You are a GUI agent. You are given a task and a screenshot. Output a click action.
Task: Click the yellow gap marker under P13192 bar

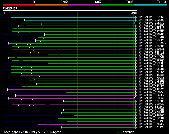pos(44,85)
